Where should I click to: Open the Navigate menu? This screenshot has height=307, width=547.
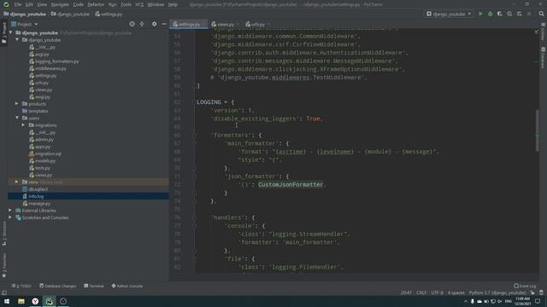pos(60,4)
